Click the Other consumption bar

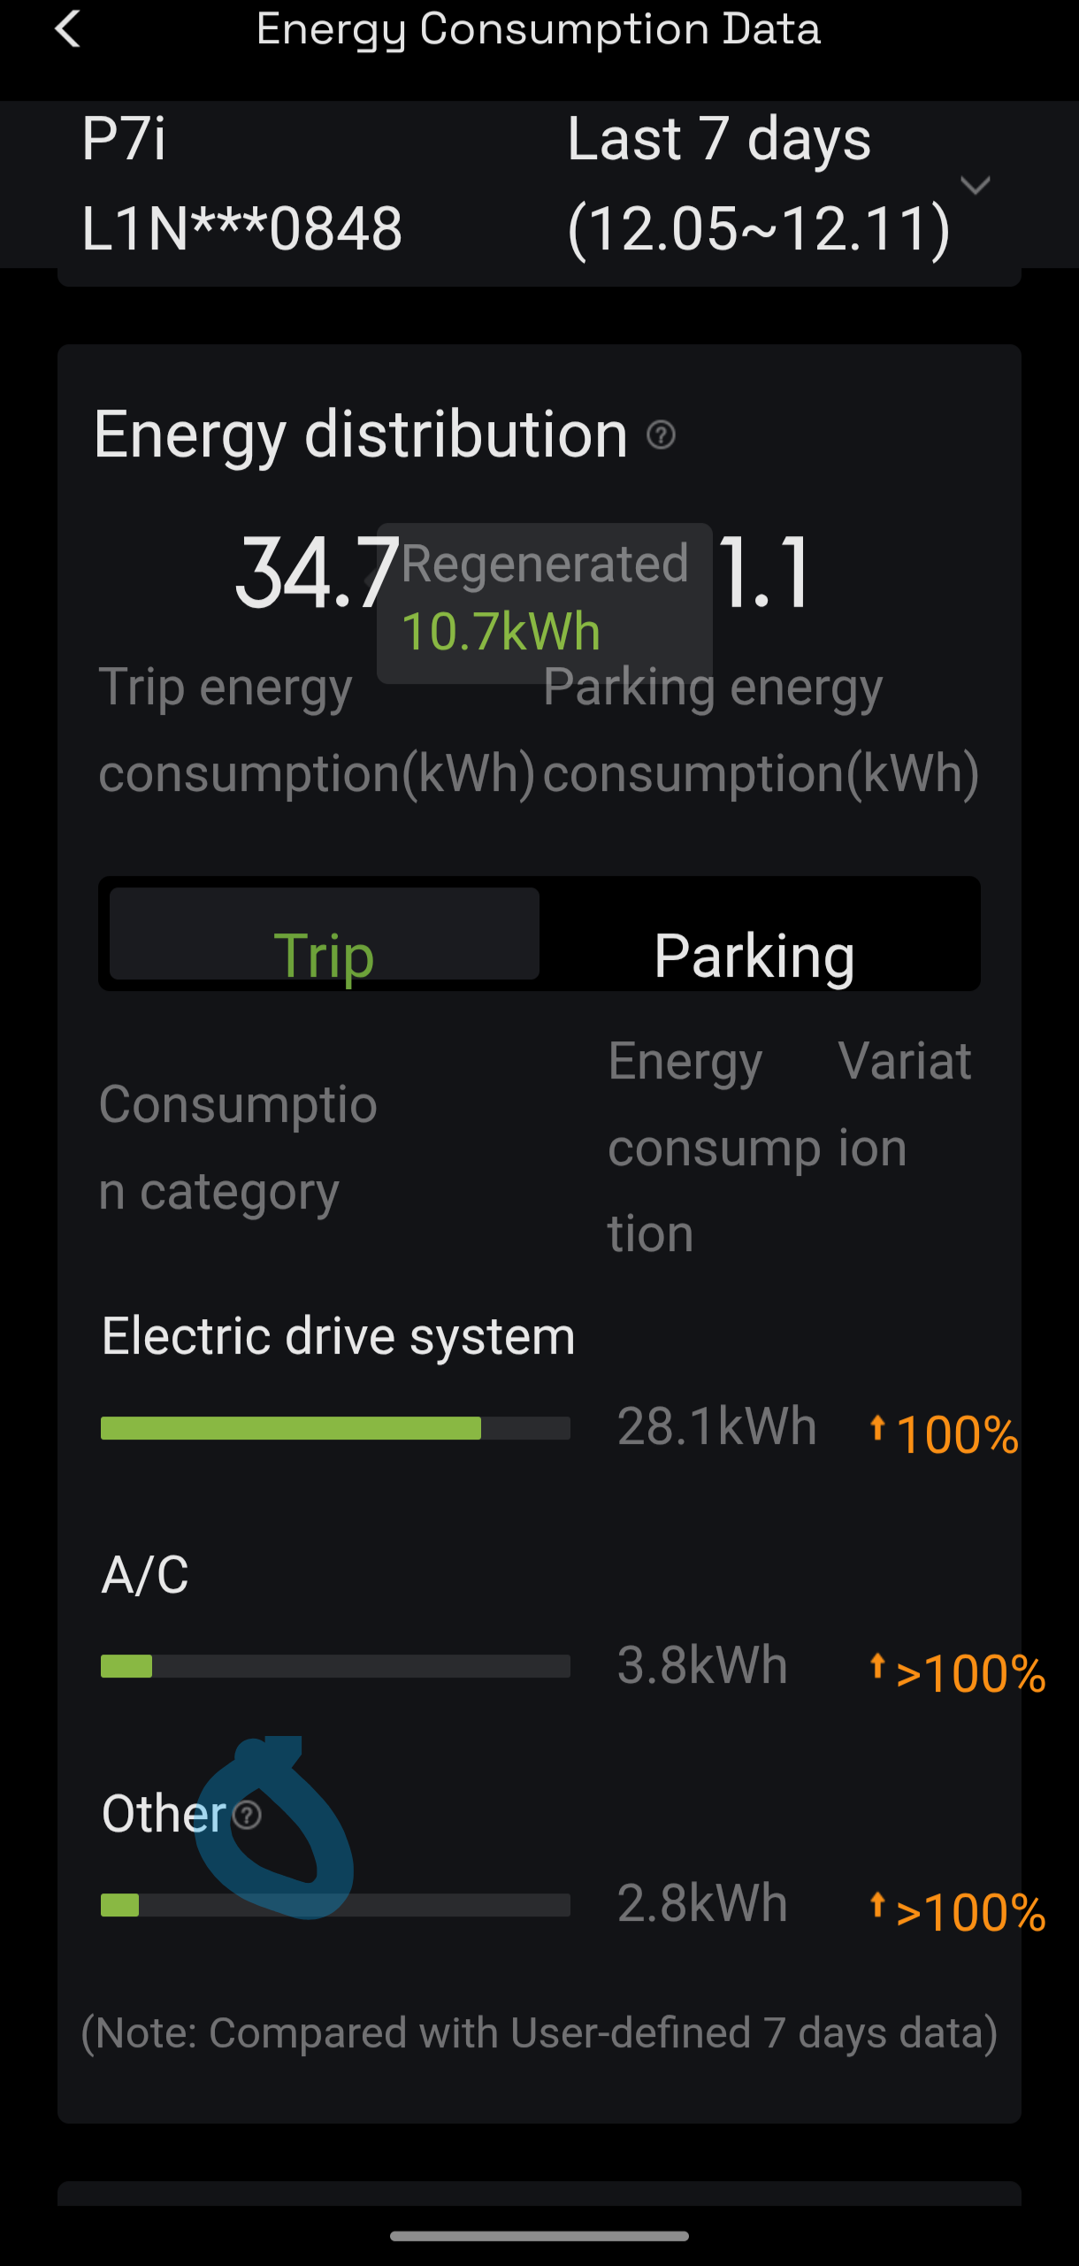tap(335, 1905)
